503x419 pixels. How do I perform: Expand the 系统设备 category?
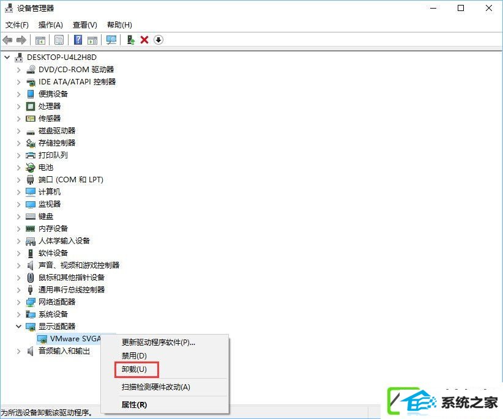point(18,314)
